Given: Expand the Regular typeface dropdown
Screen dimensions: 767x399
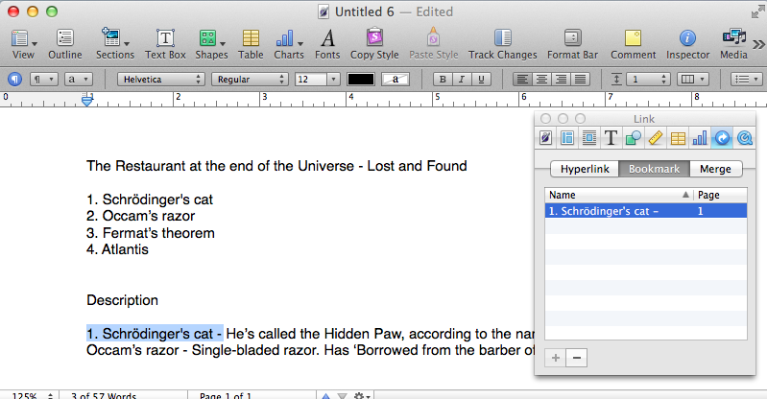Looking at the screenshot, I should pyautogui.click(x=250, y=79).
